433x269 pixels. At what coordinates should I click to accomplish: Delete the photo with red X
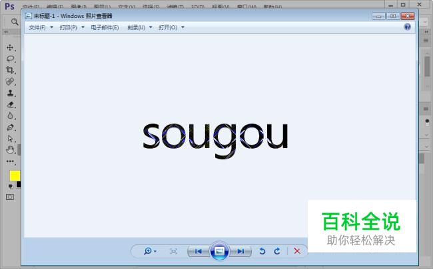pyautogui.click(x=297, y=251)
